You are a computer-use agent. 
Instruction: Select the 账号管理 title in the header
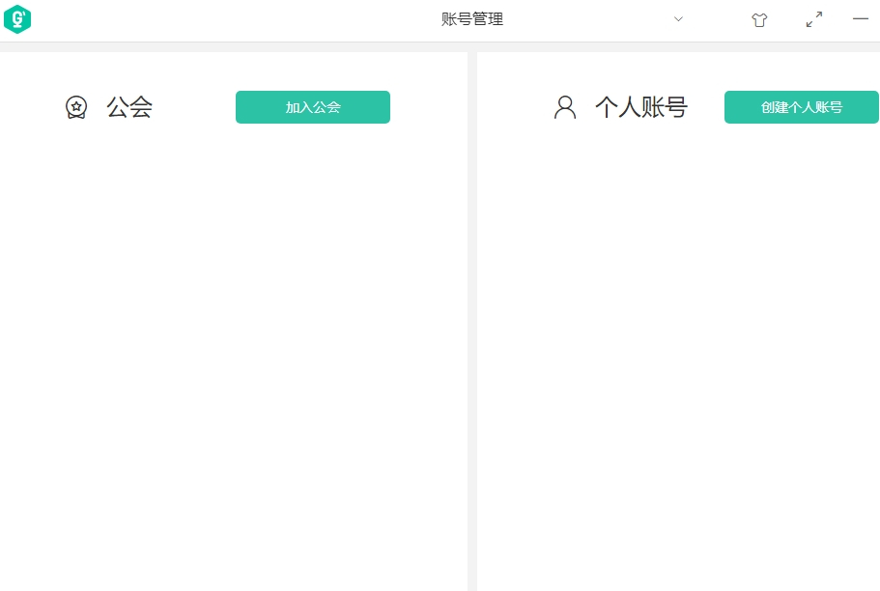click(x=472, y=18)
